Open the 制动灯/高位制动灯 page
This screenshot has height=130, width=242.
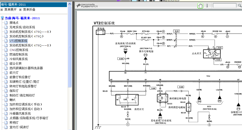[x=22, y=95]
